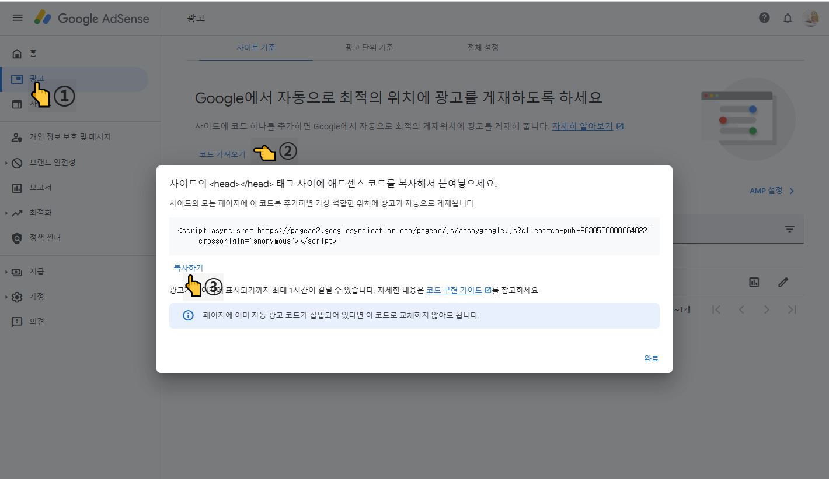This screenshot has width=829, height=479.
Task: Switch to the 전체 설정 tab
Action: [x=483, y=48]
